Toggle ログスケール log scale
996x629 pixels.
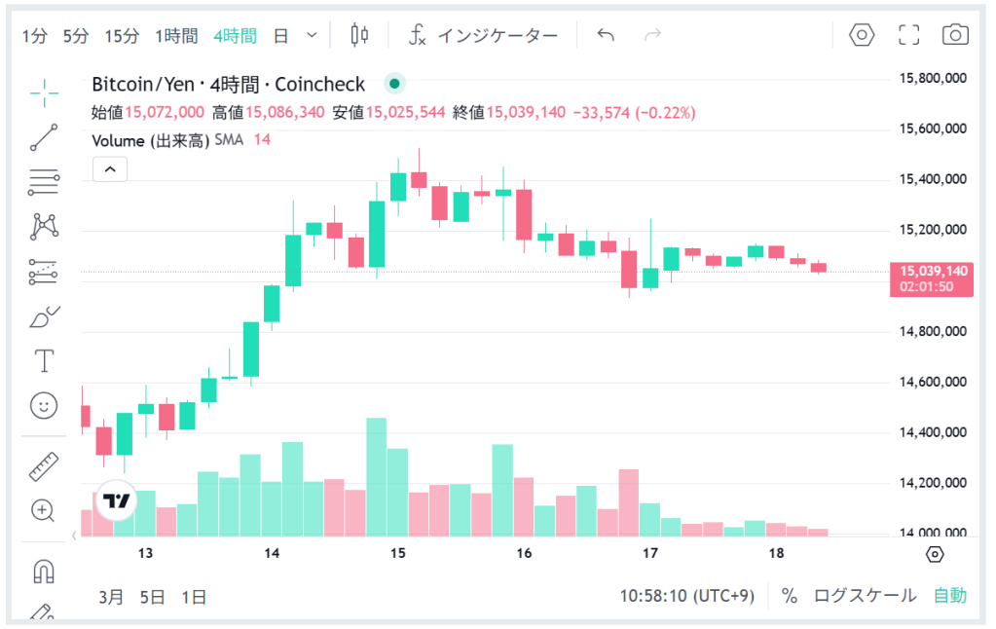tap(865, 596)
